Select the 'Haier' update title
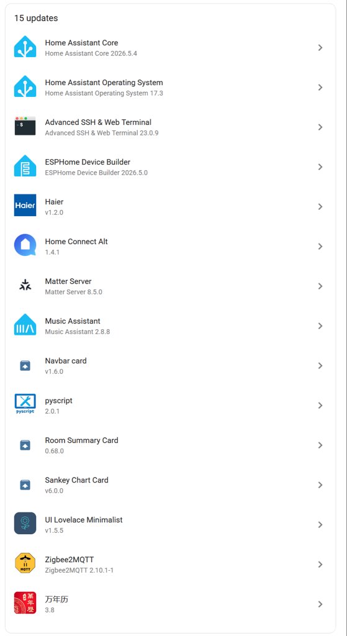 coord(55,202)
